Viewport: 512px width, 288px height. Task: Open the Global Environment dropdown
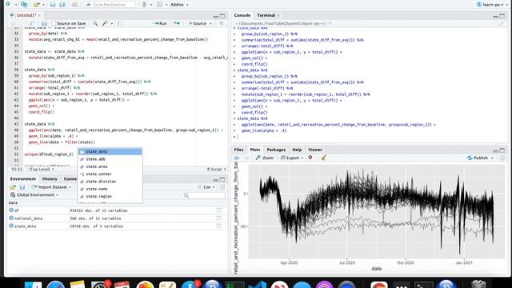tap(34, 195)
